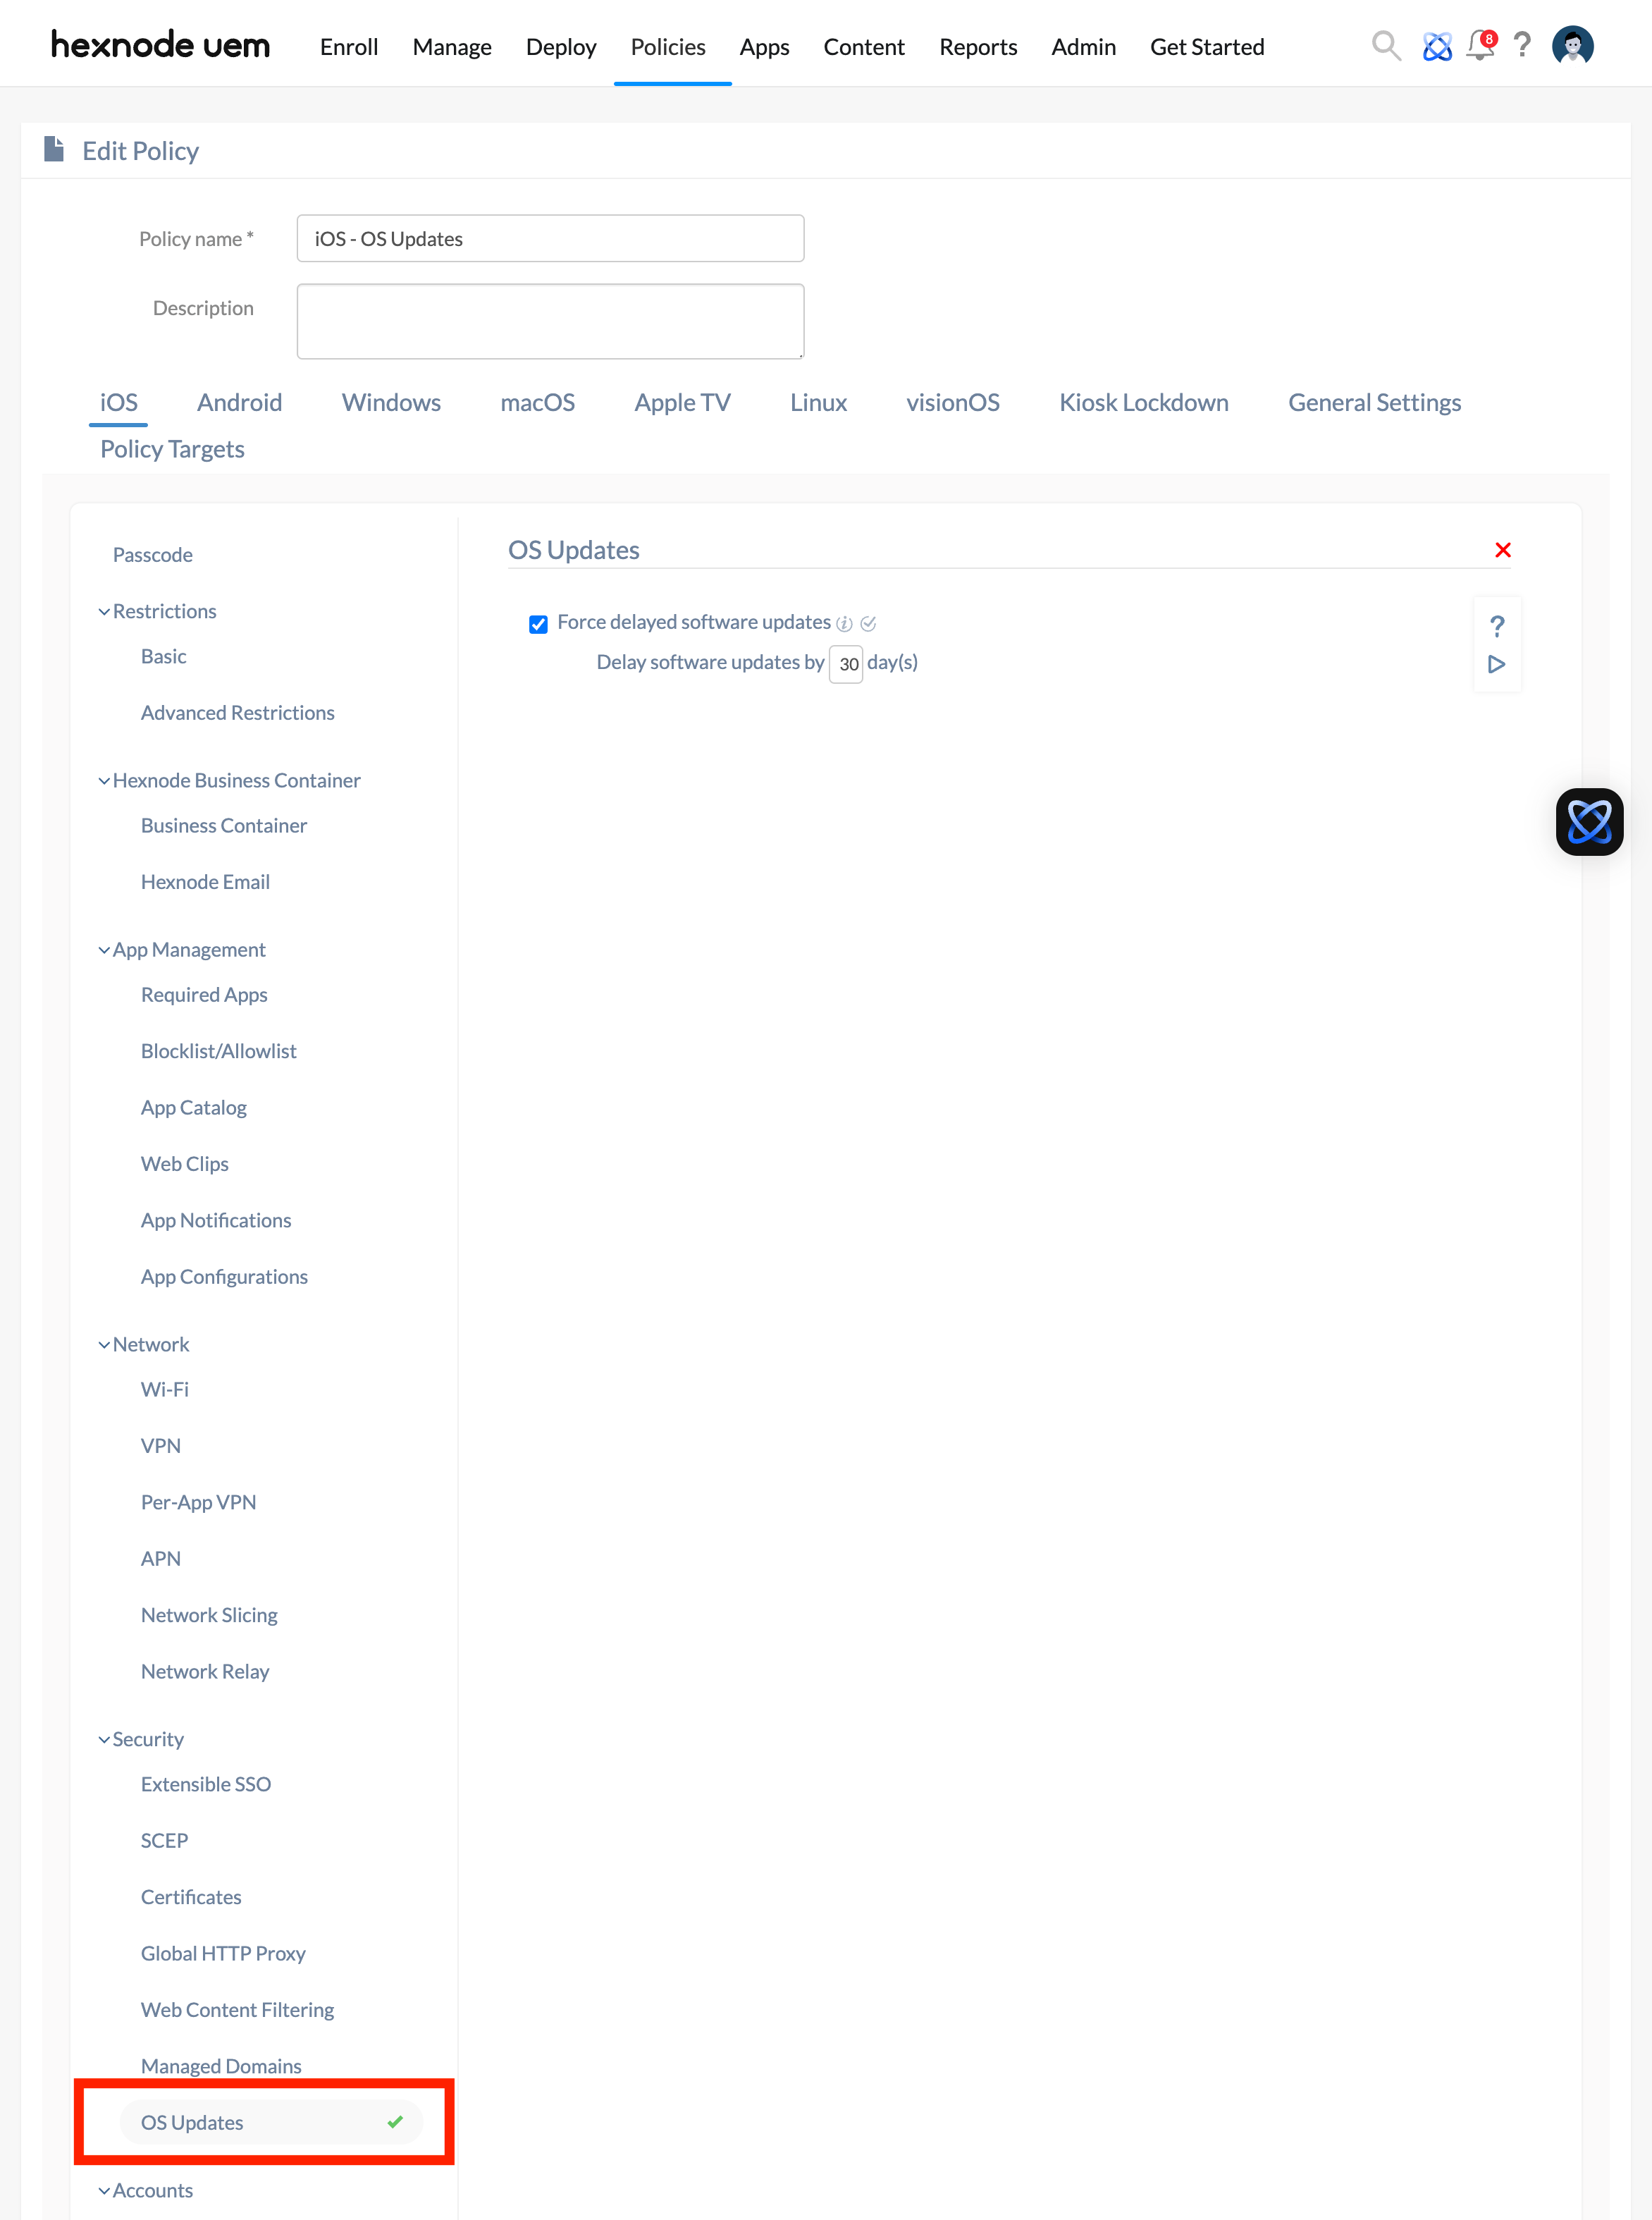
Task: Select Advanced Restrictions
Action: point(237,713)
